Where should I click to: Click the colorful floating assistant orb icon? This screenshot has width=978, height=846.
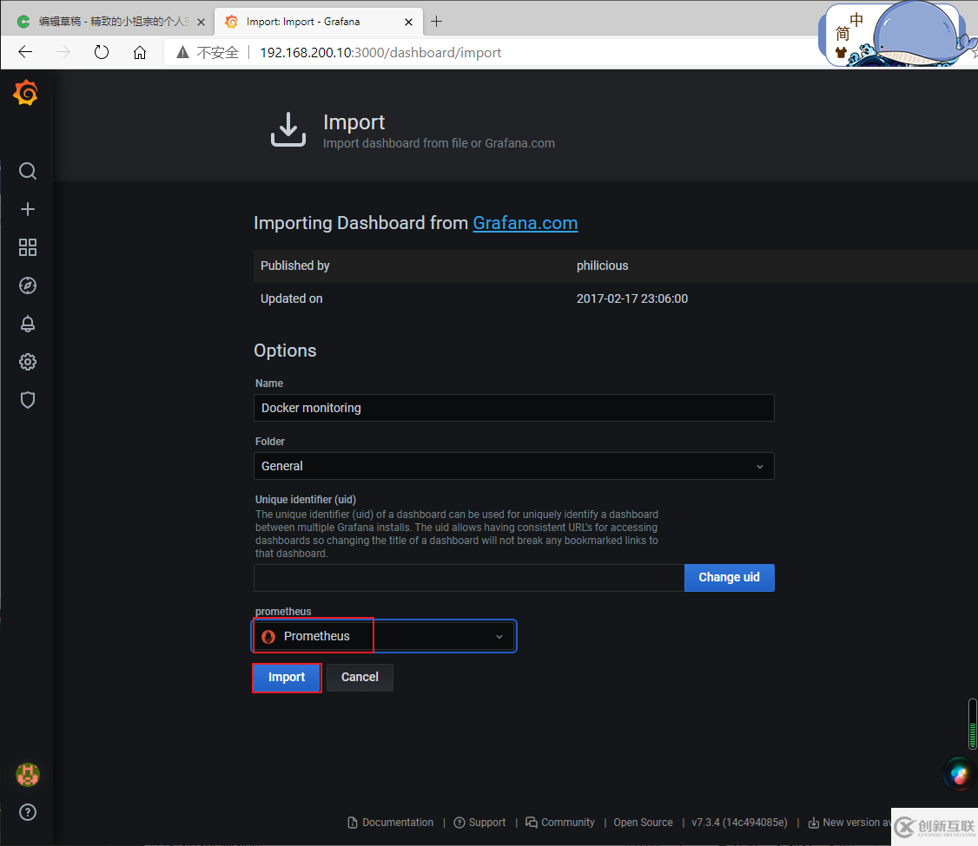[x=959, y=774]
